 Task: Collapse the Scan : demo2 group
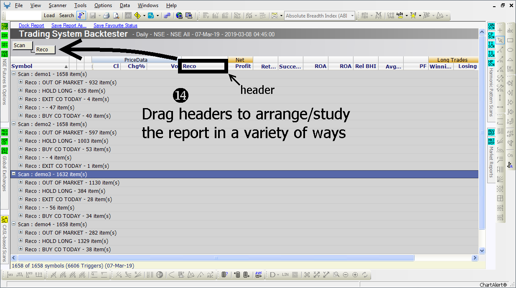click(14, 124)
